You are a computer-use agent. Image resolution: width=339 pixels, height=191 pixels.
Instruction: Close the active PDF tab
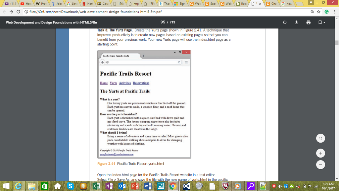pos(260,4)
